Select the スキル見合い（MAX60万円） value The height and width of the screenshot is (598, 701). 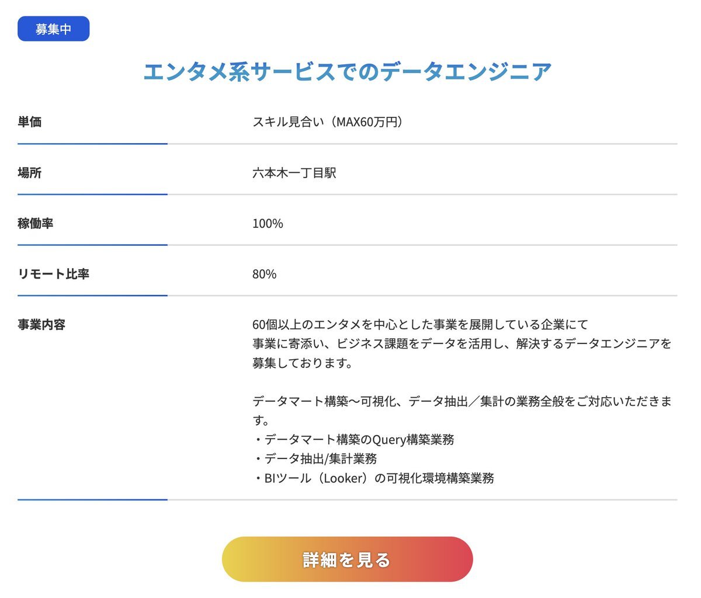pyautogui.click(x=328, y=122)
